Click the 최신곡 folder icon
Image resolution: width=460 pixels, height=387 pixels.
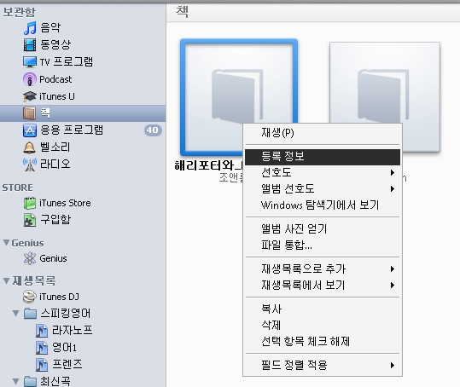coord(30,381)
